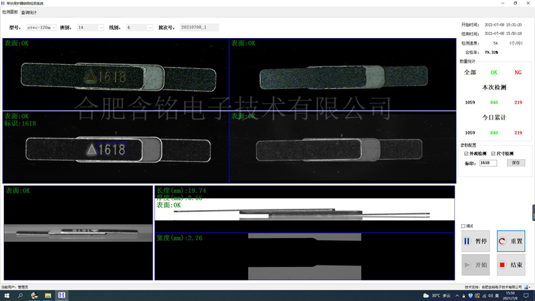Screen dimensions: 535x301
Task: Click the taskbar icon next to search
Action: click(x=34, y=296)
